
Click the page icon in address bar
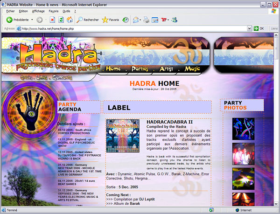pyautogui.click(x=19, y=28)
